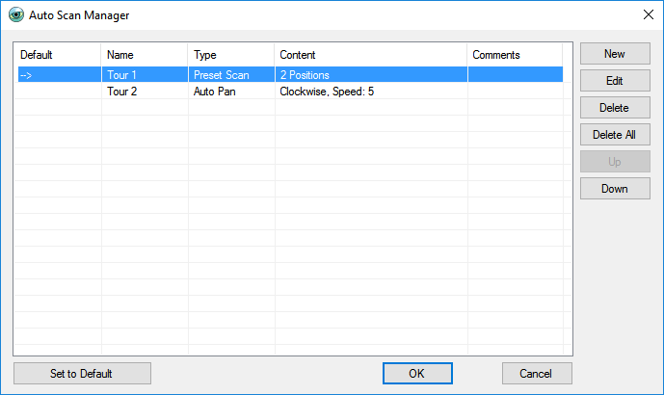Select the Tour 2 row

(290, 92)
